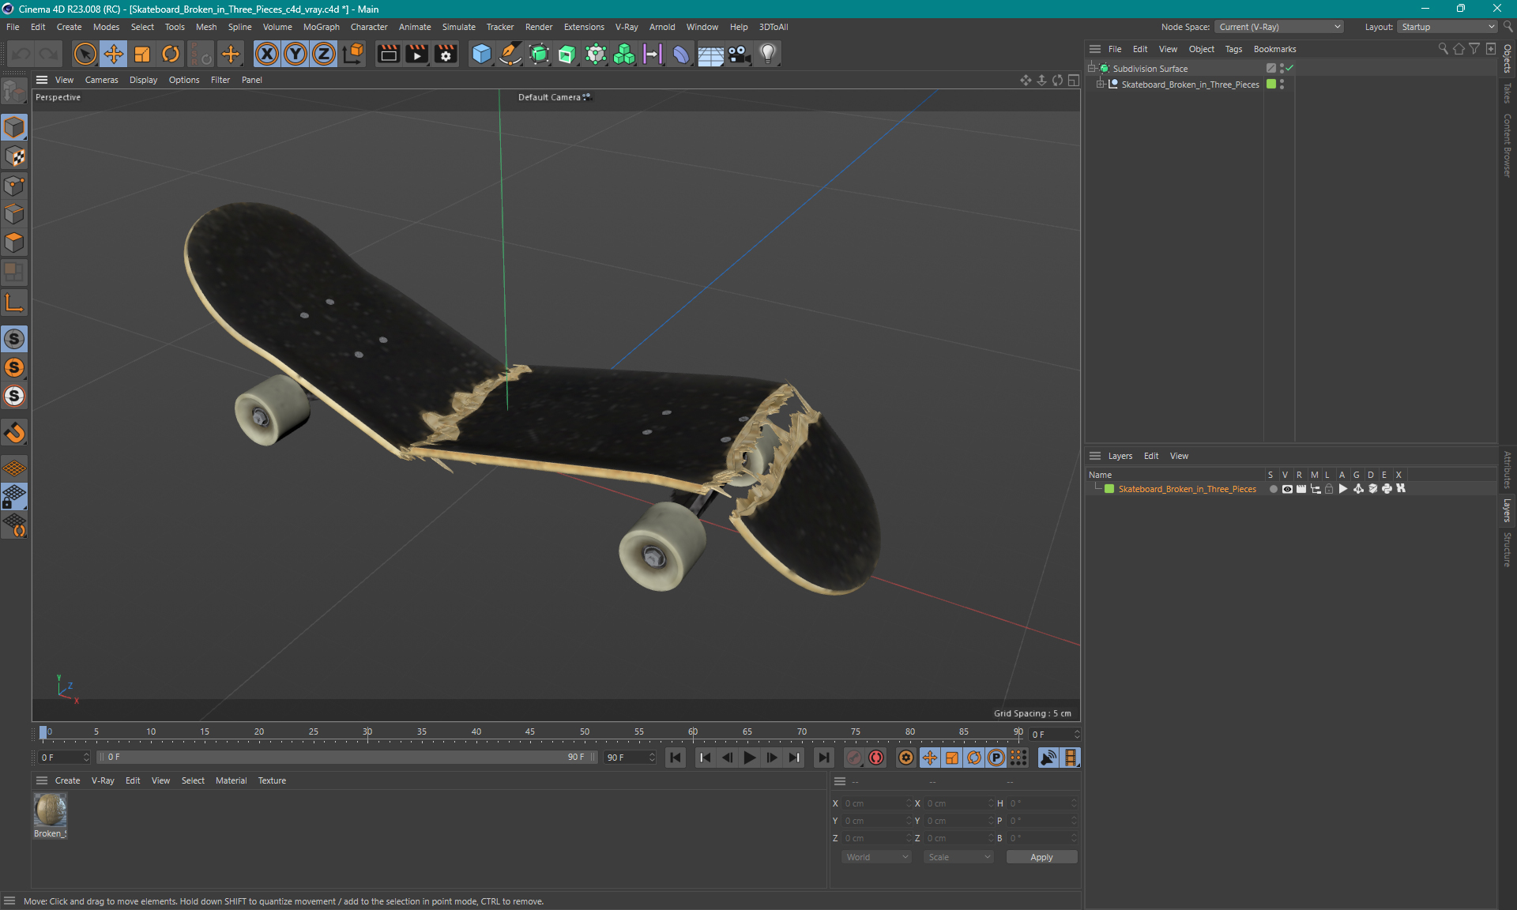1517x910 pixels.
Task: Click the timeline preview range slider
Action: tap(346, 757)
